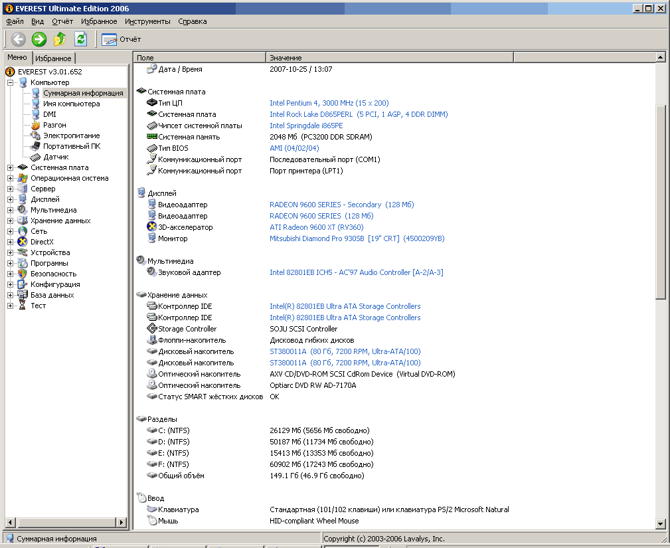Click the Поле column header

(200, 57)
